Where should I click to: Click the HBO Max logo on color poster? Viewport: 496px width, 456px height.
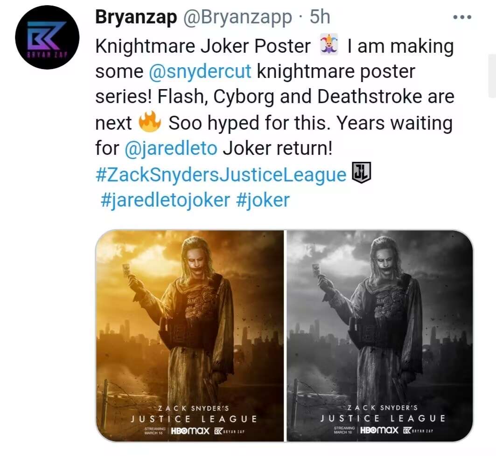[190, 430]
